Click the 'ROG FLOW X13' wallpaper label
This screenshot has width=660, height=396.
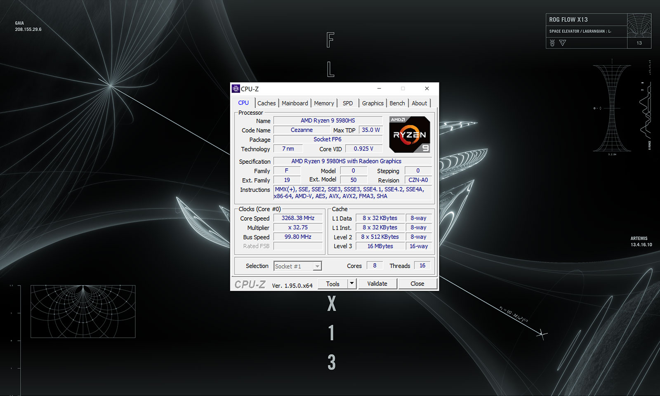(x=568, y=19)
